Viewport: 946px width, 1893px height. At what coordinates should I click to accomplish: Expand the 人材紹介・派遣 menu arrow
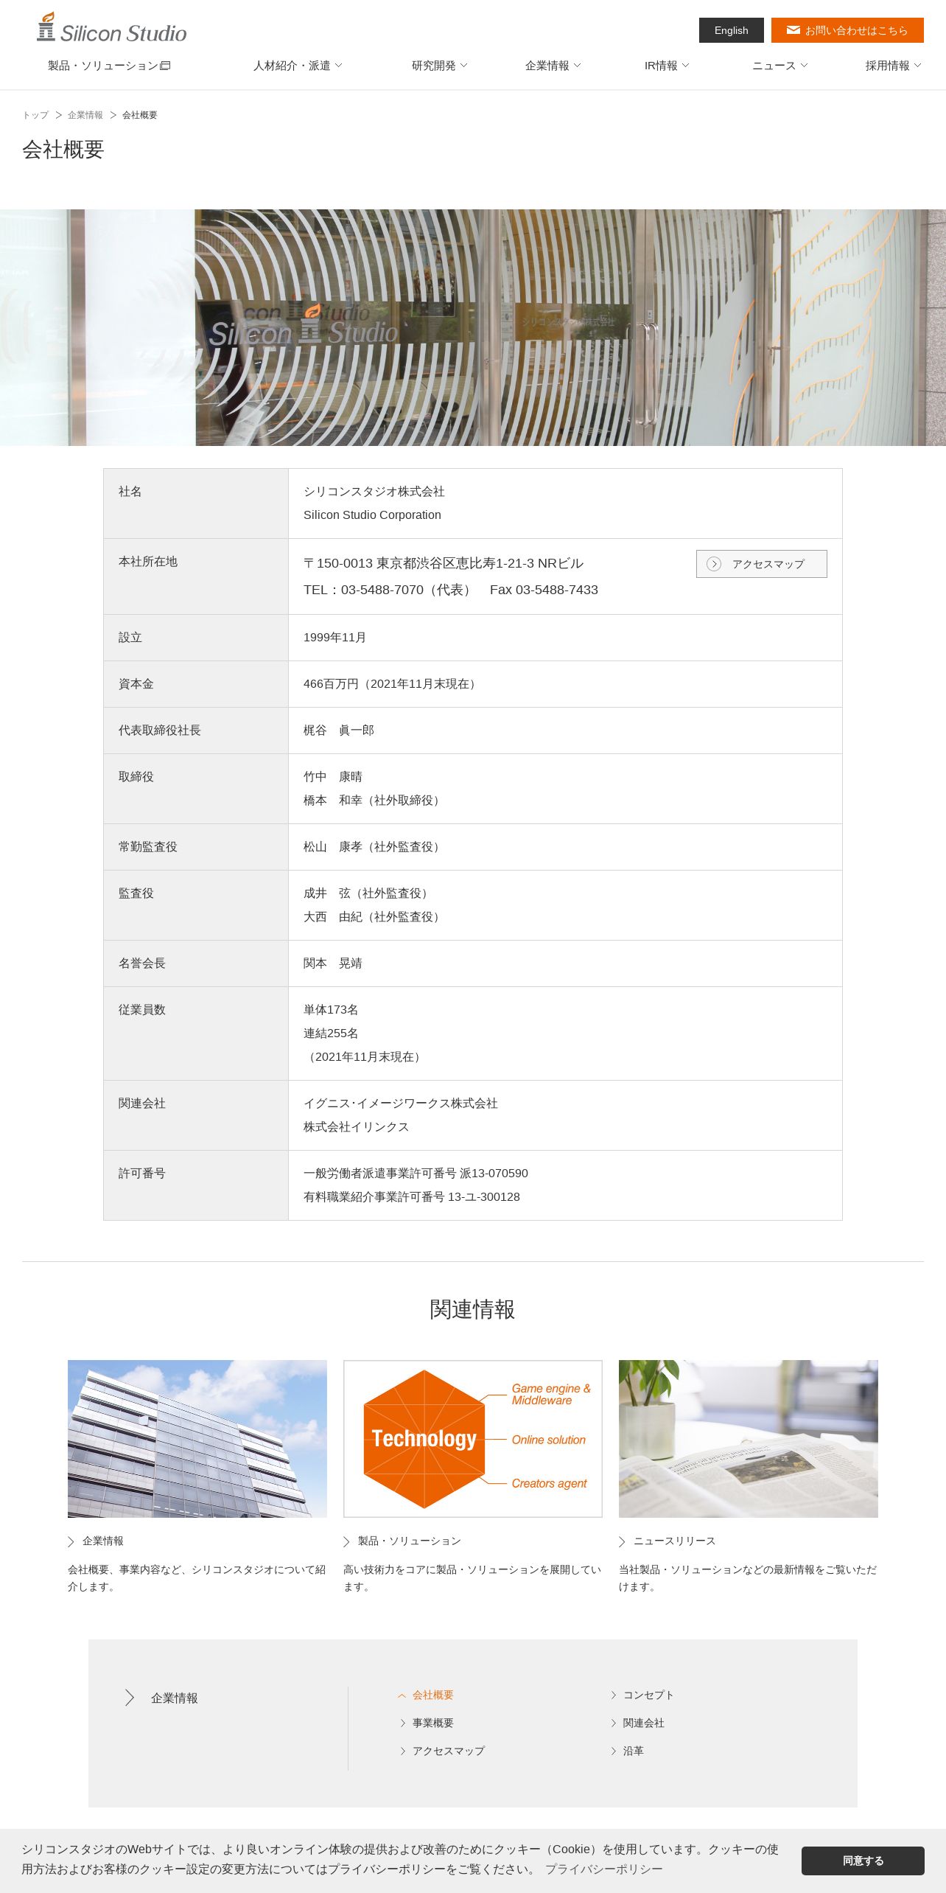[339, 66]
